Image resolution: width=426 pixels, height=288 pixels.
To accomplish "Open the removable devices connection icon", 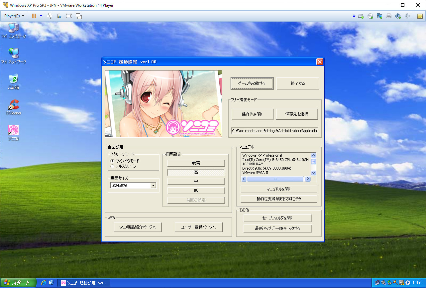I will 59,16.
